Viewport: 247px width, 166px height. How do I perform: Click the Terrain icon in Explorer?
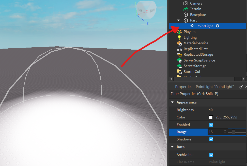[186, 9]
